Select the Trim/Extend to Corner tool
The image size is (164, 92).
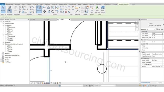pyautogui.click(x=57, y=11)
